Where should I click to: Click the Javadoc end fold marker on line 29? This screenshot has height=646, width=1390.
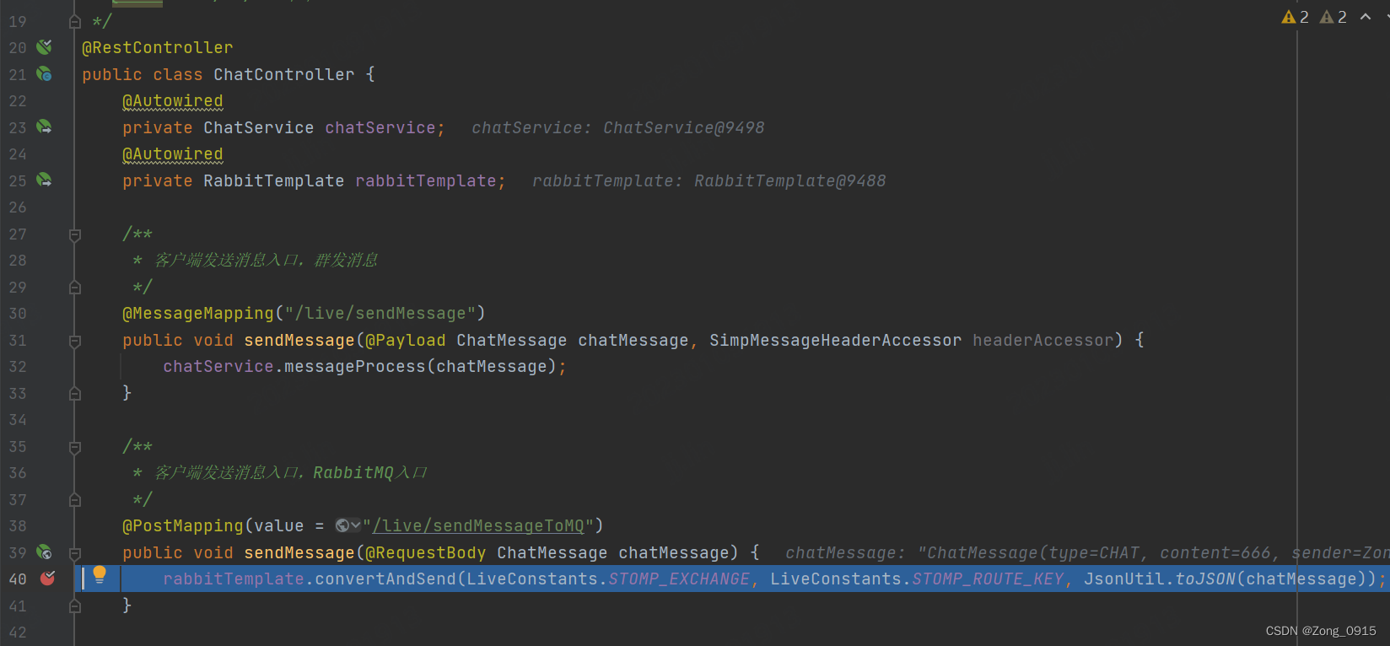[x=74, y=288]
